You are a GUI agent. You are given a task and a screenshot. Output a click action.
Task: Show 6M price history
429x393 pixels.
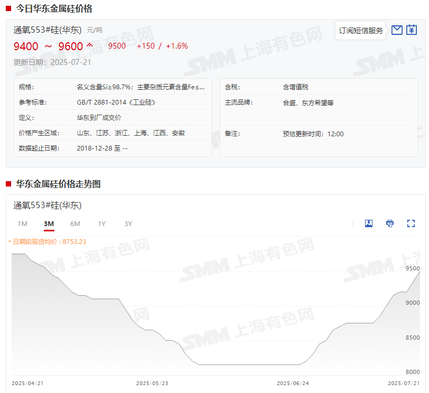76,224
